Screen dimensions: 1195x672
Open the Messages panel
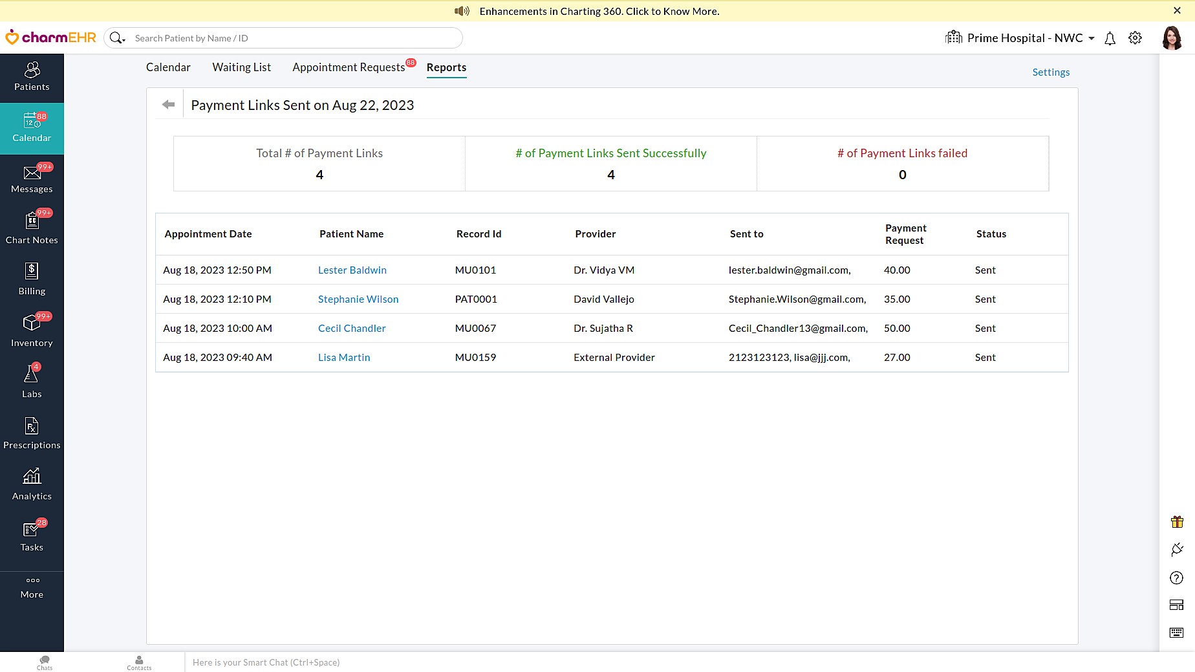tap(32, 179)
